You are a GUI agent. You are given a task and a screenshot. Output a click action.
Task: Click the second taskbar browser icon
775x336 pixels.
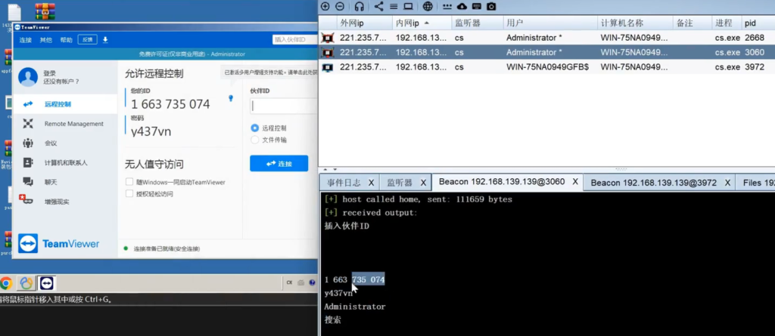pos(26,282)
